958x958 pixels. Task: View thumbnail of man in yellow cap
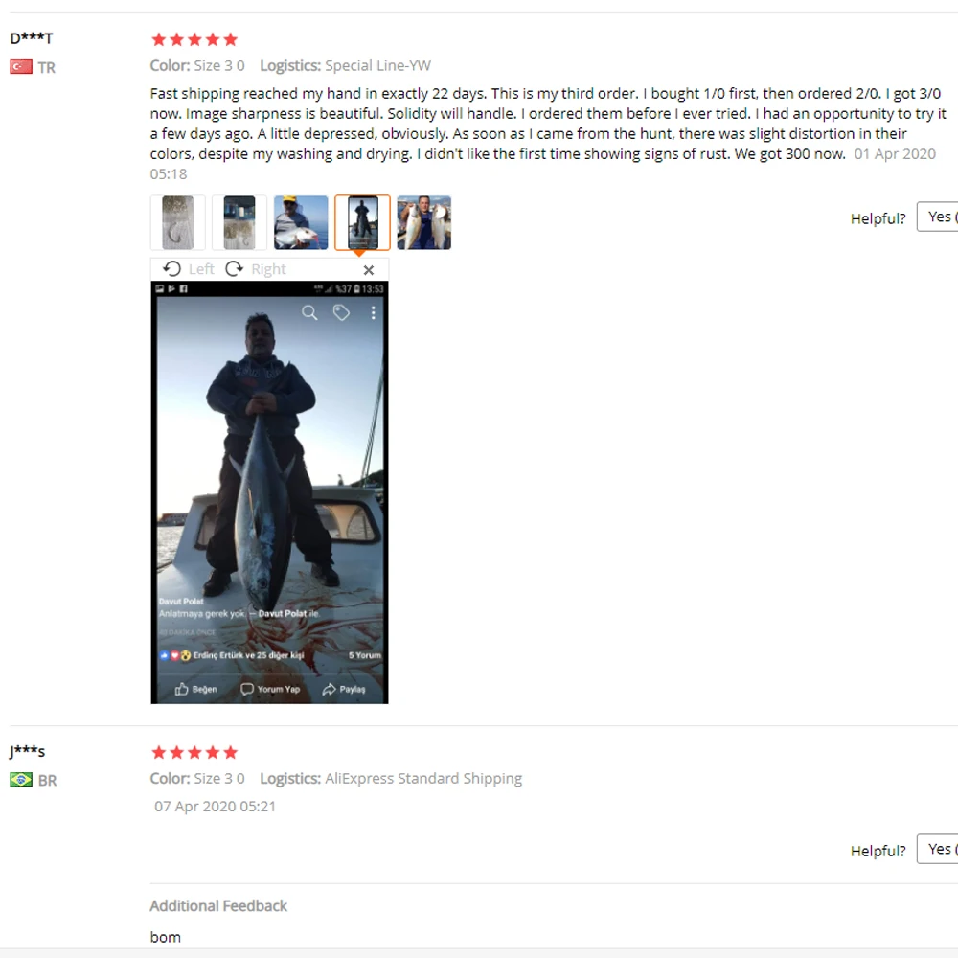301,222
